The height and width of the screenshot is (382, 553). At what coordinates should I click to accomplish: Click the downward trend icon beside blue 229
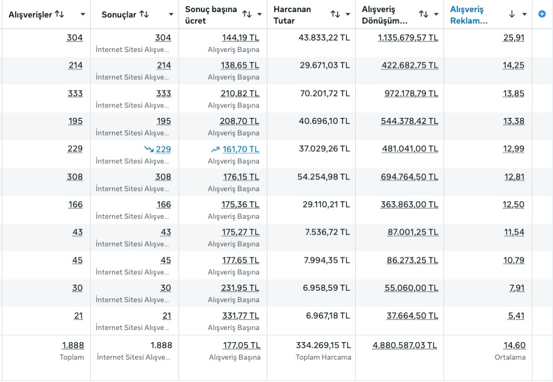(x=148, y=149)
